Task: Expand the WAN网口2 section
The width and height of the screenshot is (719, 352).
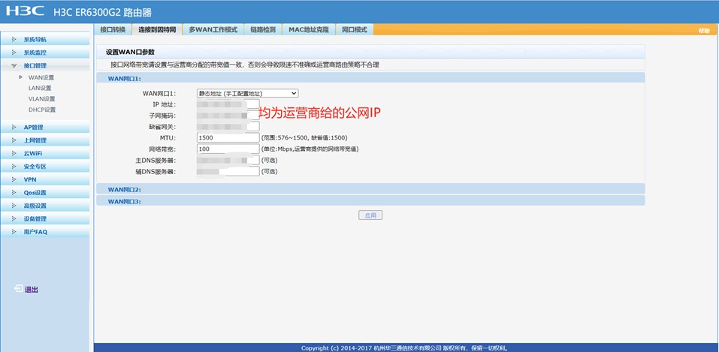Action: 370,189
